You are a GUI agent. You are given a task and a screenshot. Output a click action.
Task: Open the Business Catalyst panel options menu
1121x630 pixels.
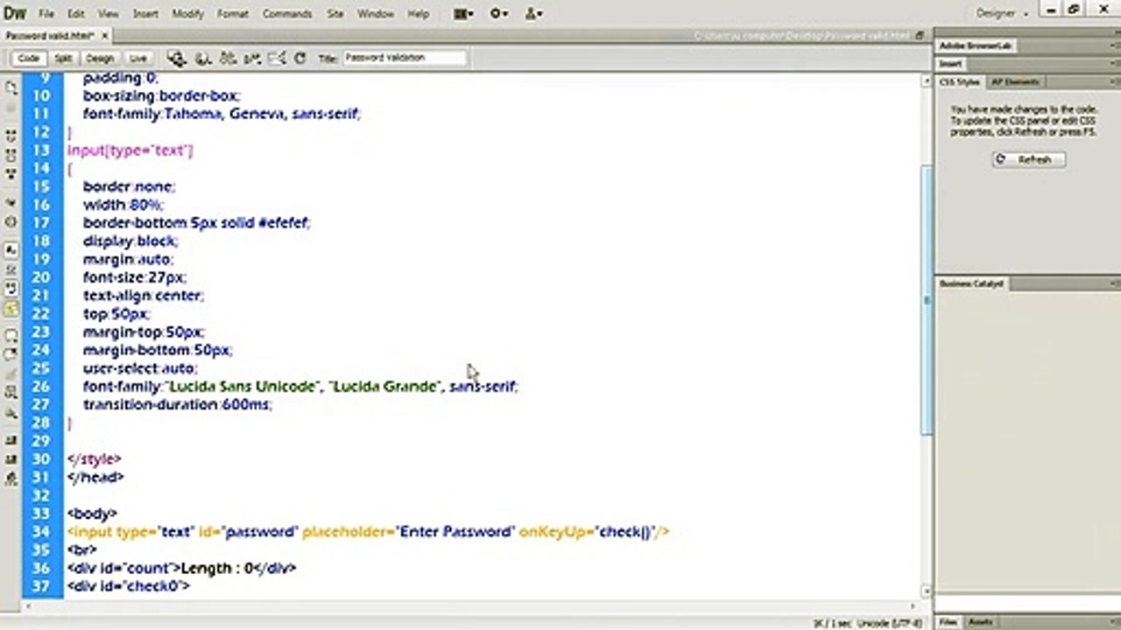[1114, 283]
